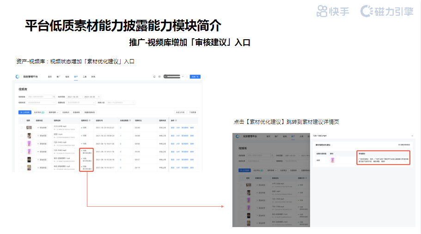This screenshot has width=421, height=234.
Task: Check the checkbox of 00:14 duration row
Action: [21, 168]
